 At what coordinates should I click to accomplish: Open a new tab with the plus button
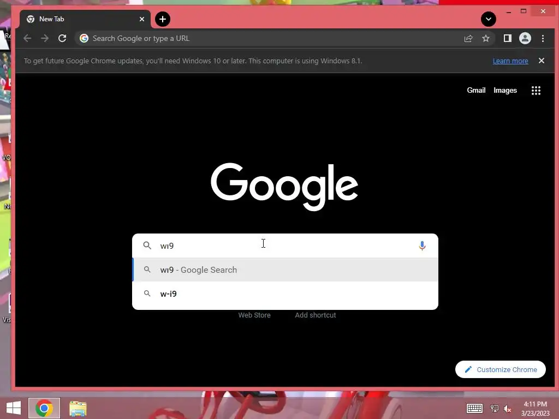point(163,19)
